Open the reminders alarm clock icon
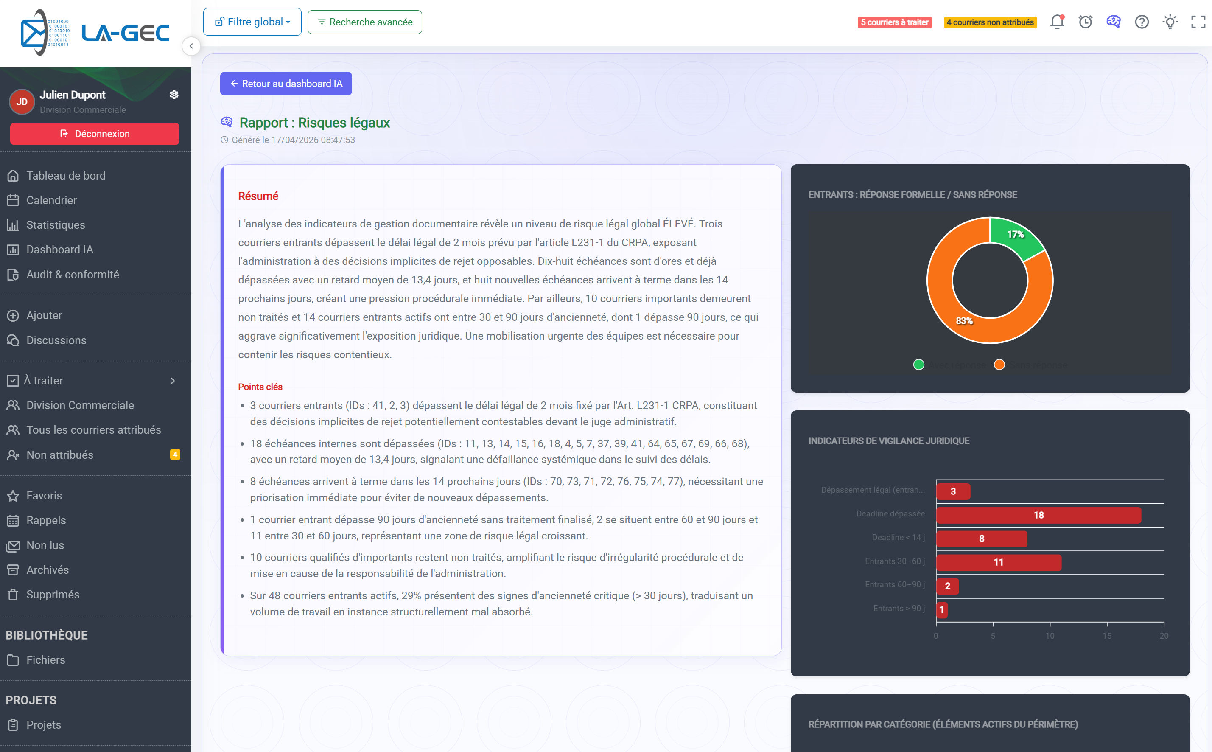The width and height of the screenshot is (1212, 752). point(1085,22)
